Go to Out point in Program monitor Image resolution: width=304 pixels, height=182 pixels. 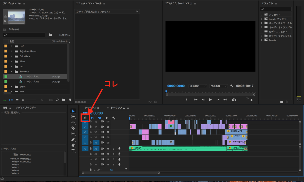coord(225,100)
